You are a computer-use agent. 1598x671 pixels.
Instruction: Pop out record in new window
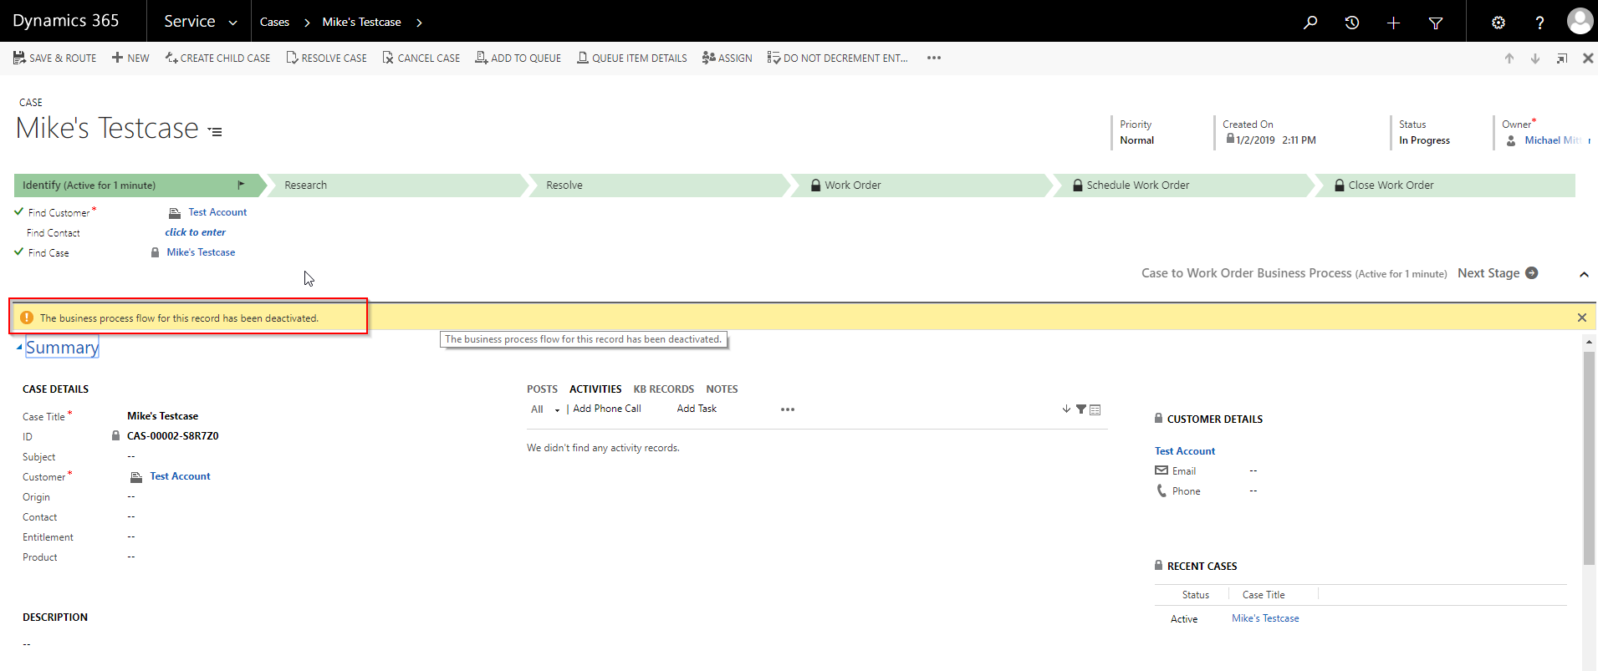click(x=1561, y=58)
